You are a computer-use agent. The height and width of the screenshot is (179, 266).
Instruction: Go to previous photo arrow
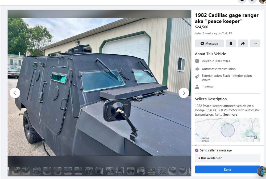click(15, 93)
